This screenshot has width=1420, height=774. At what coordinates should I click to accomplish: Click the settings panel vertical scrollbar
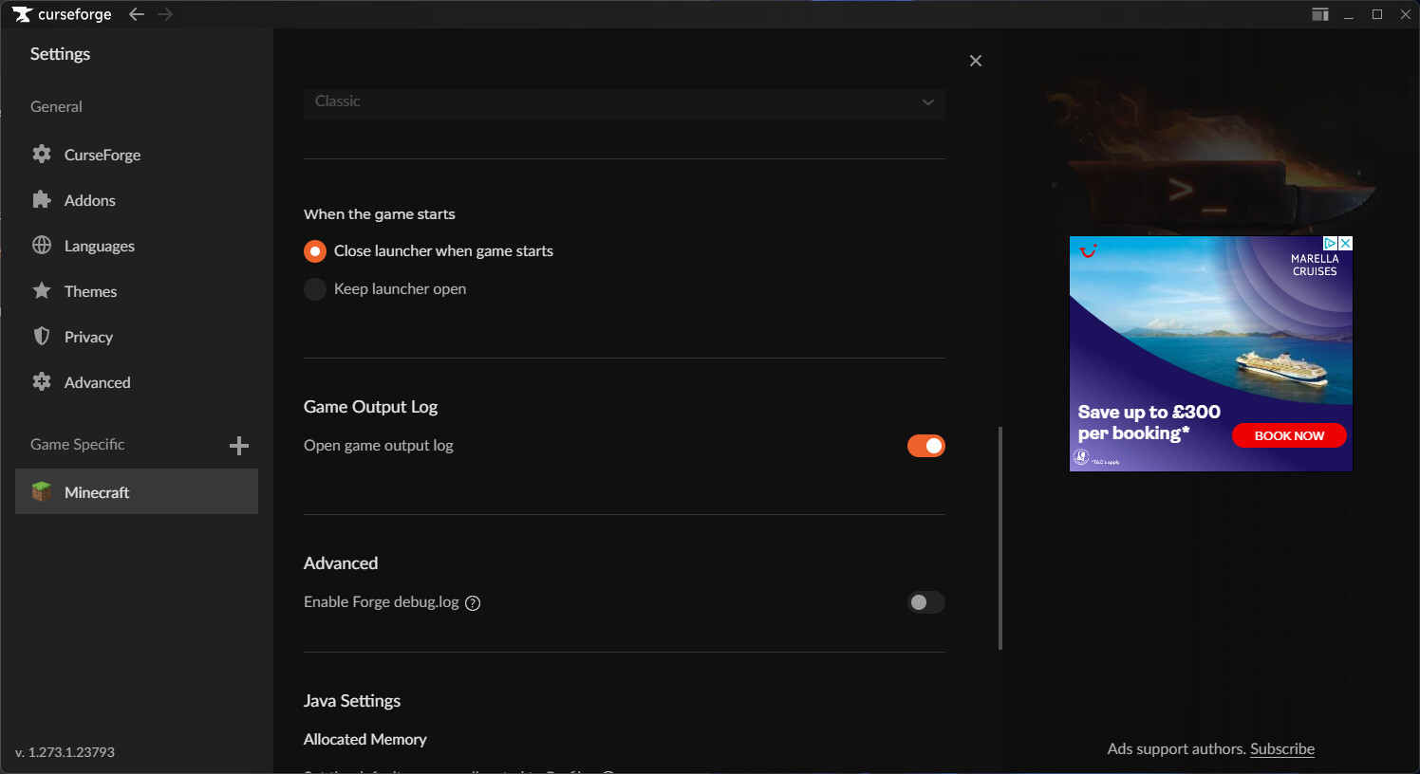pos(1000,538)
